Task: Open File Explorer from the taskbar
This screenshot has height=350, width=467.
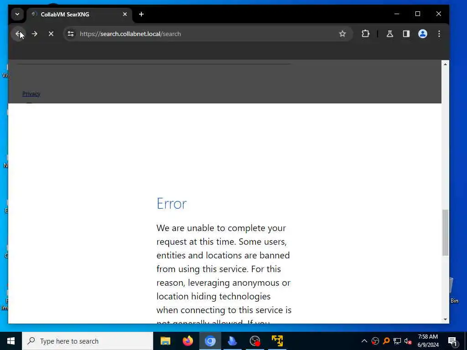Action: point(165,341)
